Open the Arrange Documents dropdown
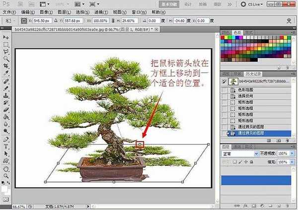Viewport: 298px width, 210px height. click(79, 4)
